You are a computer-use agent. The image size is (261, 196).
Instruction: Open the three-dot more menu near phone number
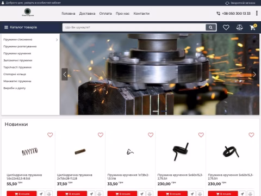(257, 13)
